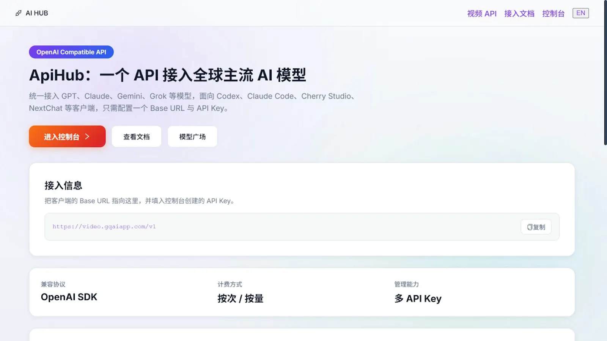Screen dimensions: 607x341
Task: Open the 控制台 navigation link
Action: click(x=553, y=14)
